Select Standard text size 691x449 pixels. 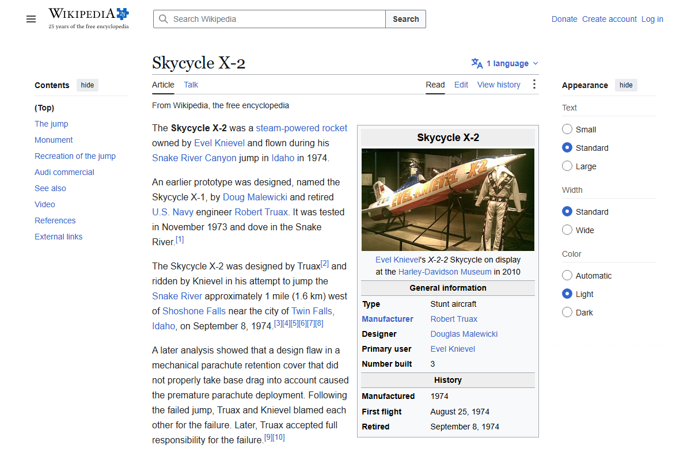coord(567,148)
